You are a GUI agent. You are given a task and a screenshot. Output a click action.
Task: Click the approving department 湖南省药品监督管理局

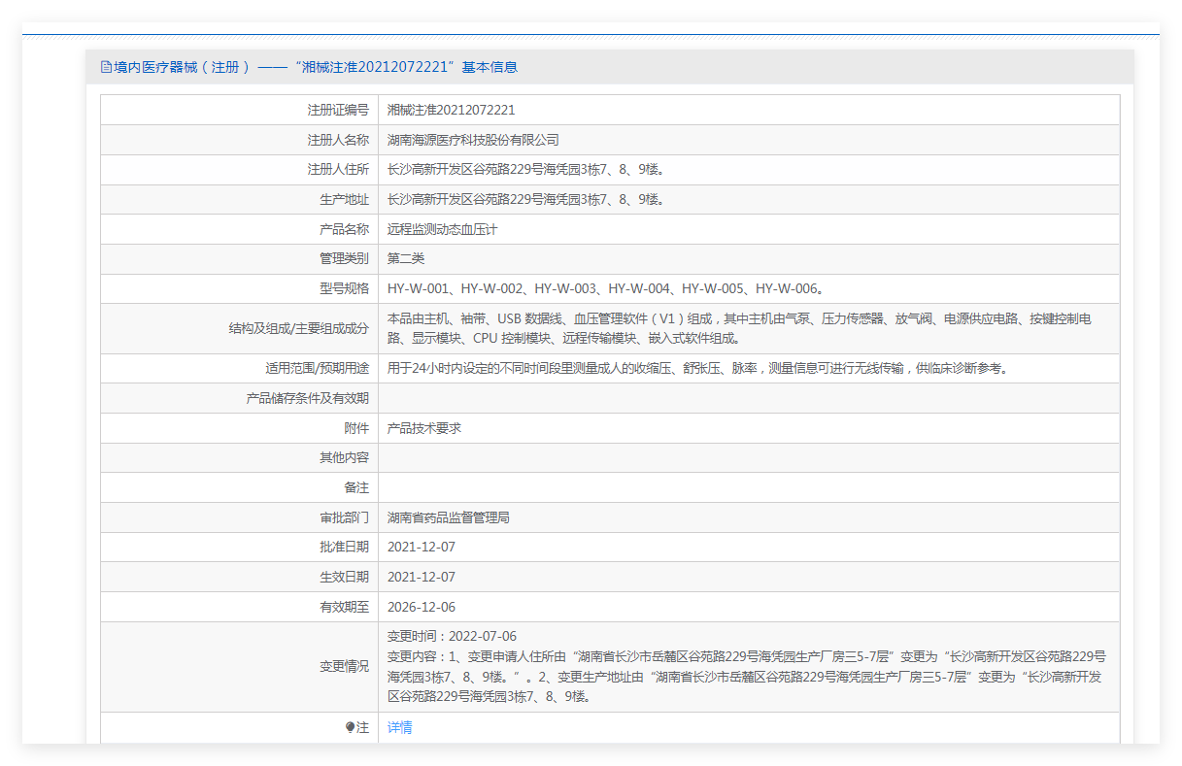coord(448,517)
